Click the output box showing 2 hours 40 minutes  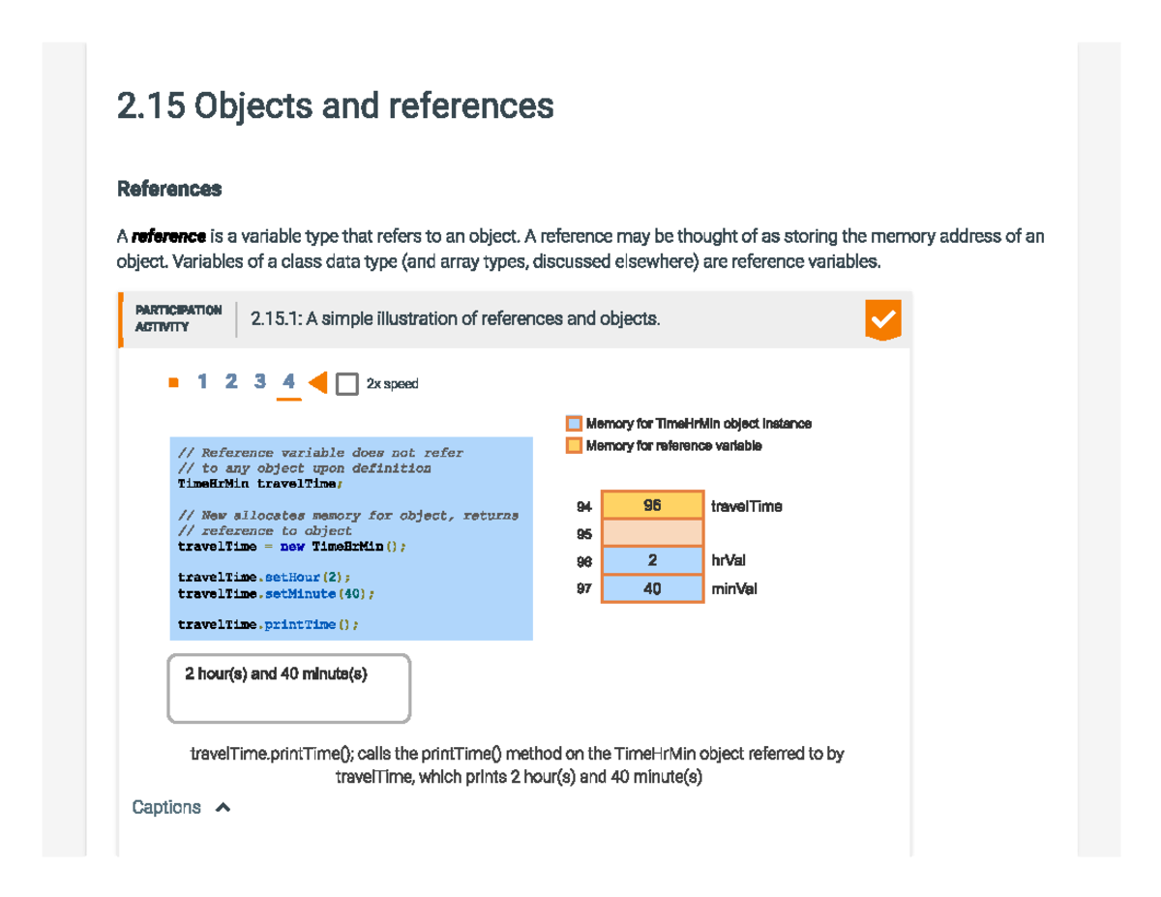288,687
